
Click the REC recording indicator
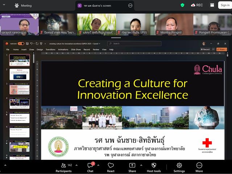[x=196, y=5]
